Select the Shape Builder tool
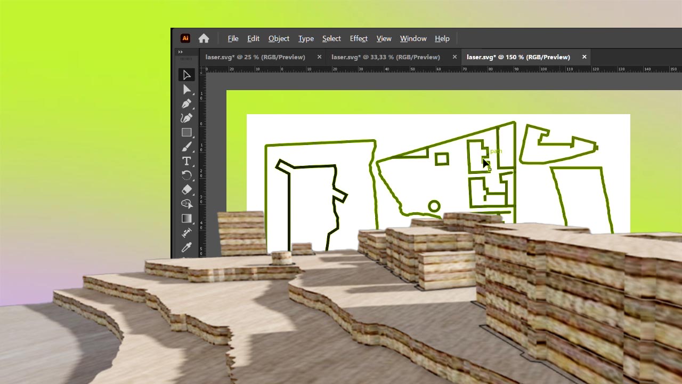The image size is (682, 384). [x=186, y=204]
